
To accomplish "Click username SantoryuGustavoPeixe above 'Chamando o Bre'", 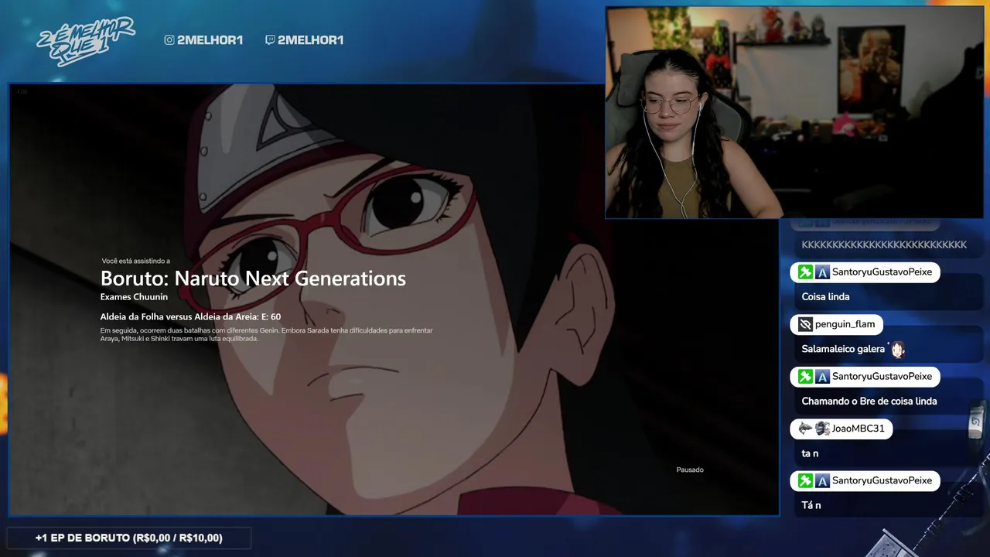I will (882, 377).
